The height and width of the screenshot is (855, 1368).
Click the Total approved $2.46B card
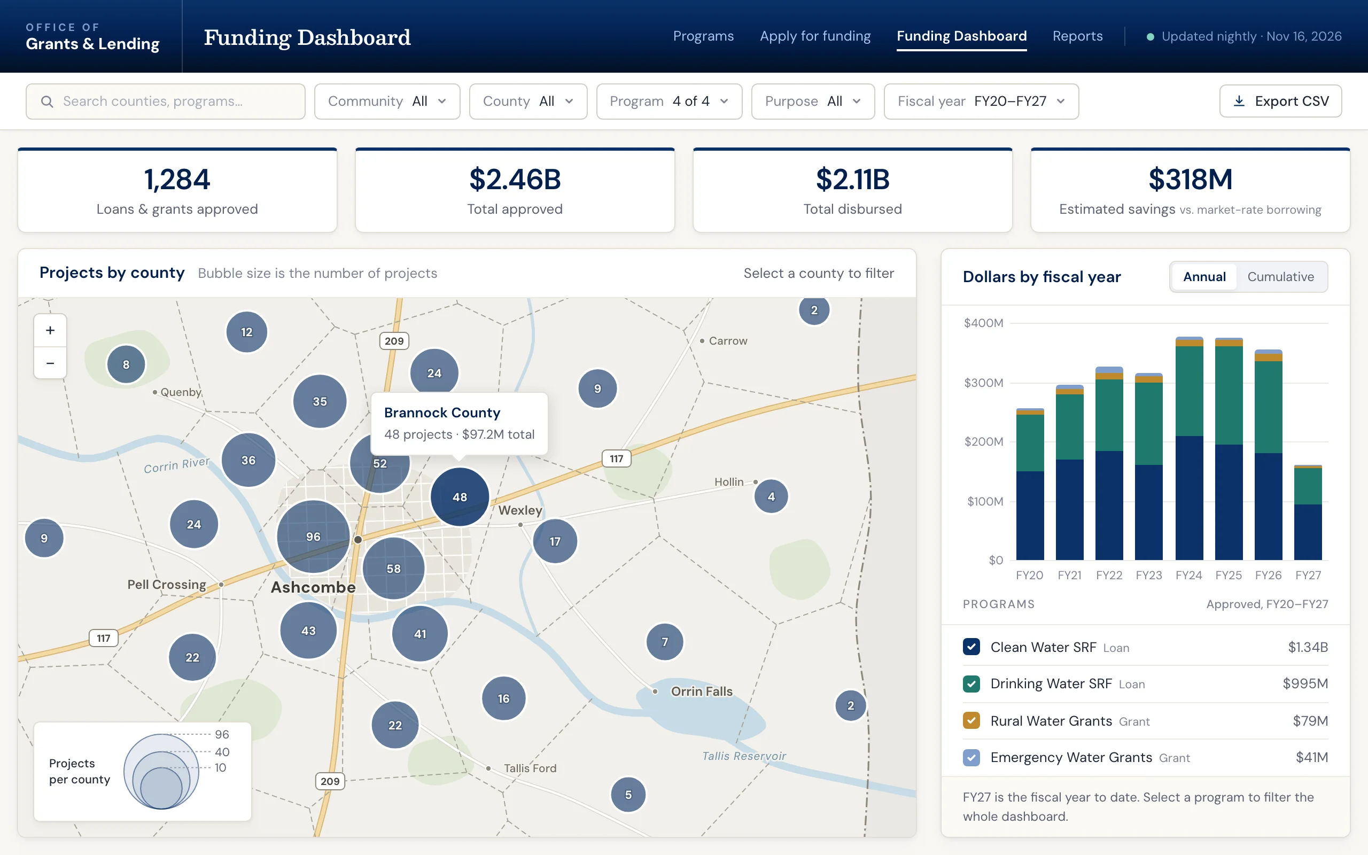[x=515, y=191]
